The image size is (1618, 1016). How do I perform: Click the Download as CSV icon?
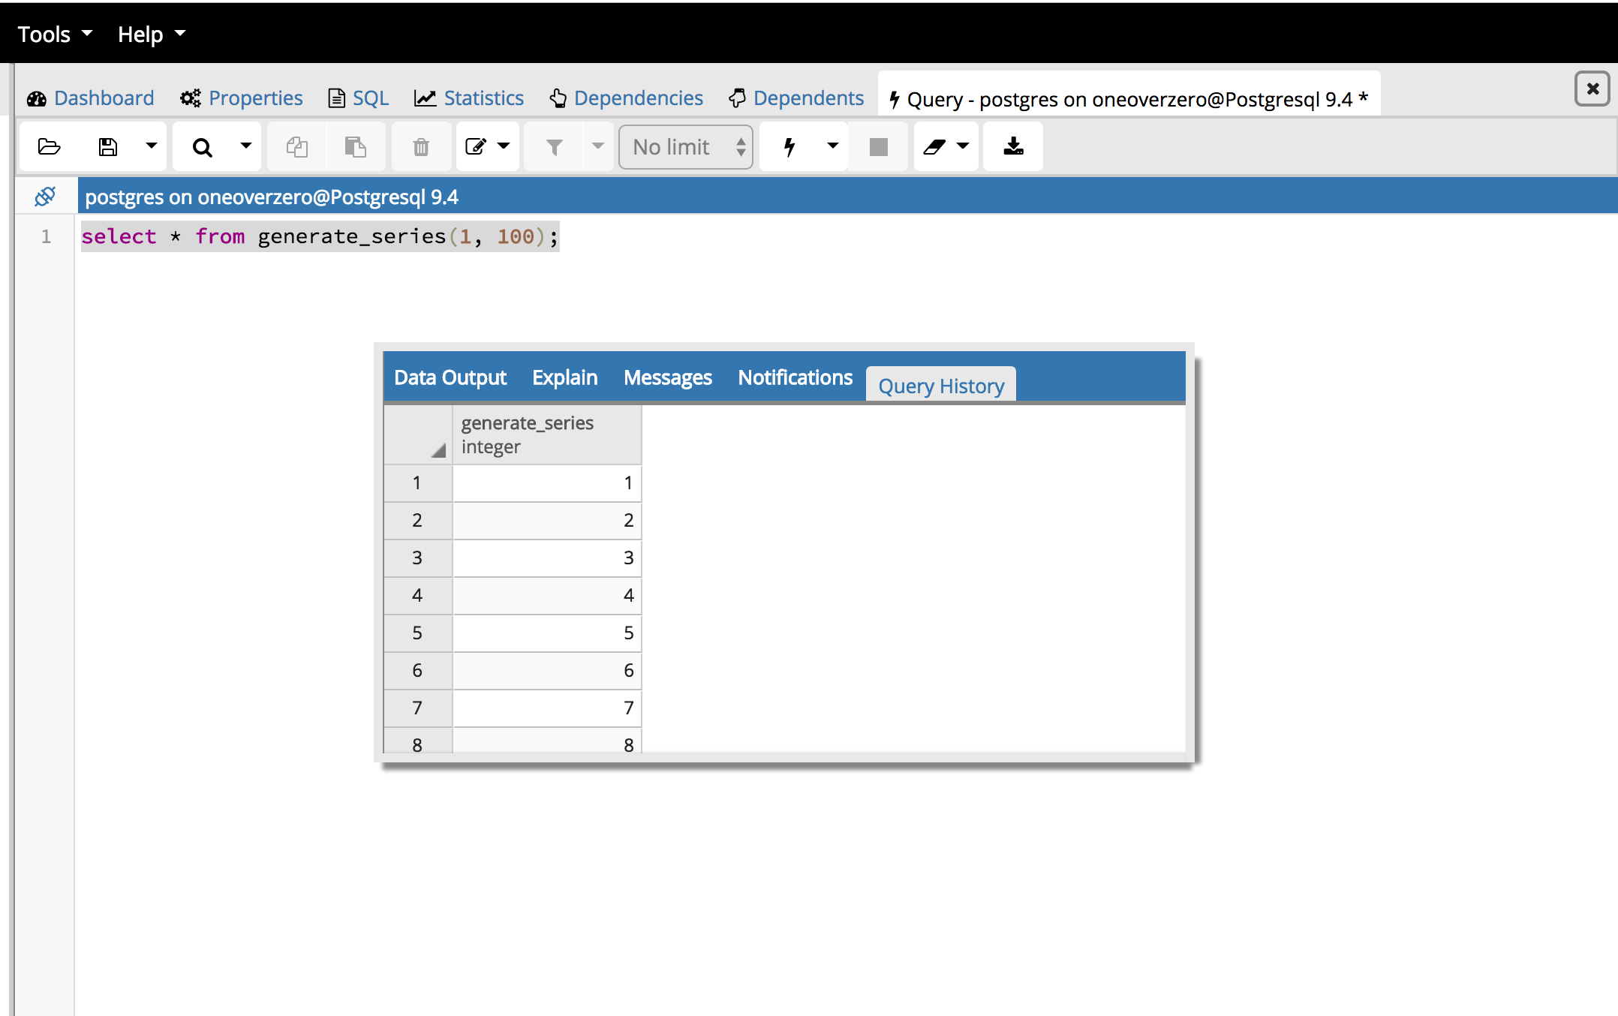1013,146
